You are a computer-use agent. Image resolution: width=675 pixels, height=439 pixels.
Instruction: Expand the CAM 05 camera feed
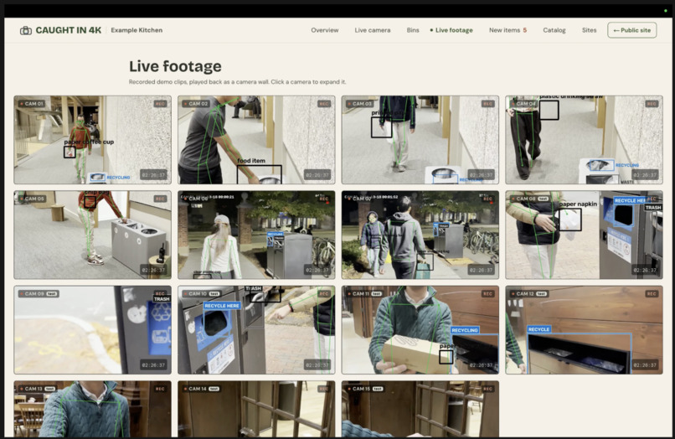click(93, 235)
